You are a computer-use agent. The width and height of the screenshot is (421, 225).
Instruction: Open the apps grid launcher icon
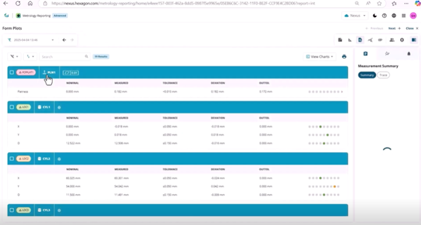click(404, 15)
